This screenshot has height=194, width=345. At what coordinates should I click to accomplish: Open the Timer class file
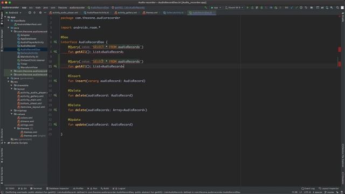[x=22, y=64]
